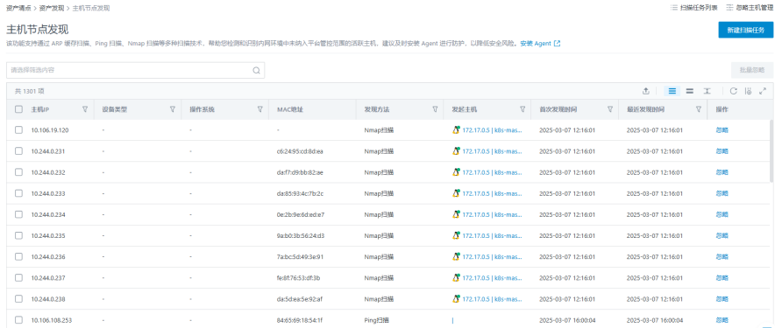
Task: Click the 扫描任务列表 list icon
Action: pos(673,8)
